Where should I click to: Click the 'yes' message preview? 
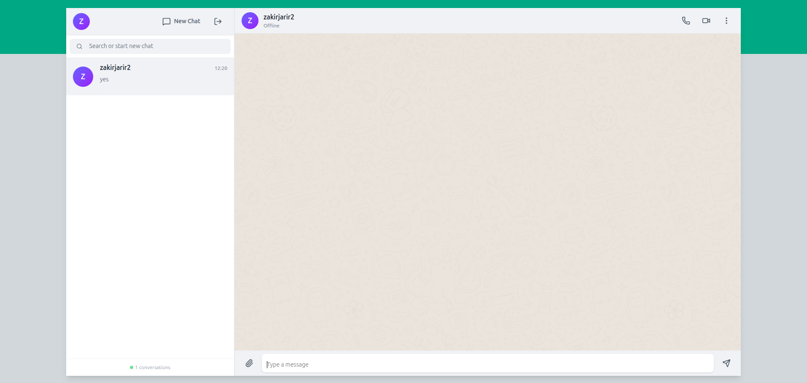tap(104, 79)
